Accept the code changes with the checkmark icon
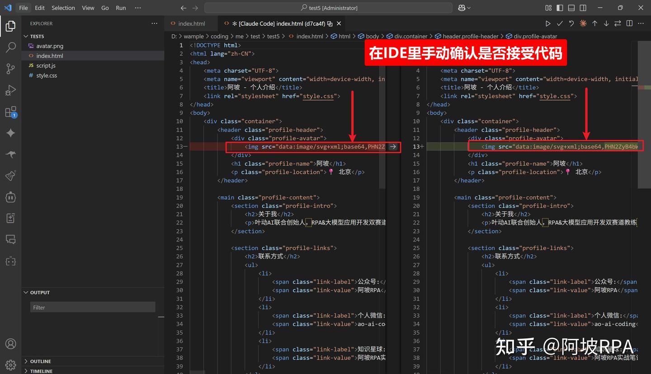This screenshot has width=651, height=374. coord(560,23)
